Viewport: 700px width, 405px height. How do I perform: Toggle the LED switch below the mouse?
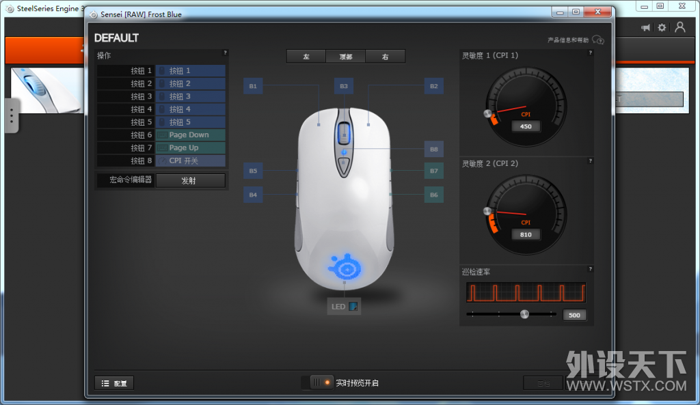pos(351,306)
